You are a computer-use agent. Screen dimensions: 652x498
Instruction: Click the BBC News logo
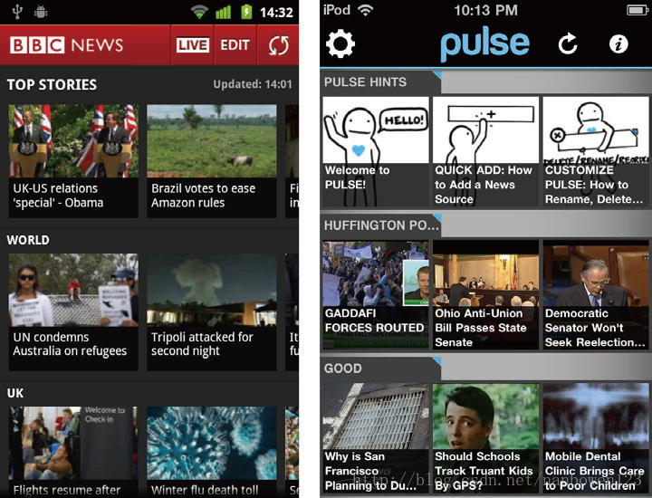[x=66, y=45]
